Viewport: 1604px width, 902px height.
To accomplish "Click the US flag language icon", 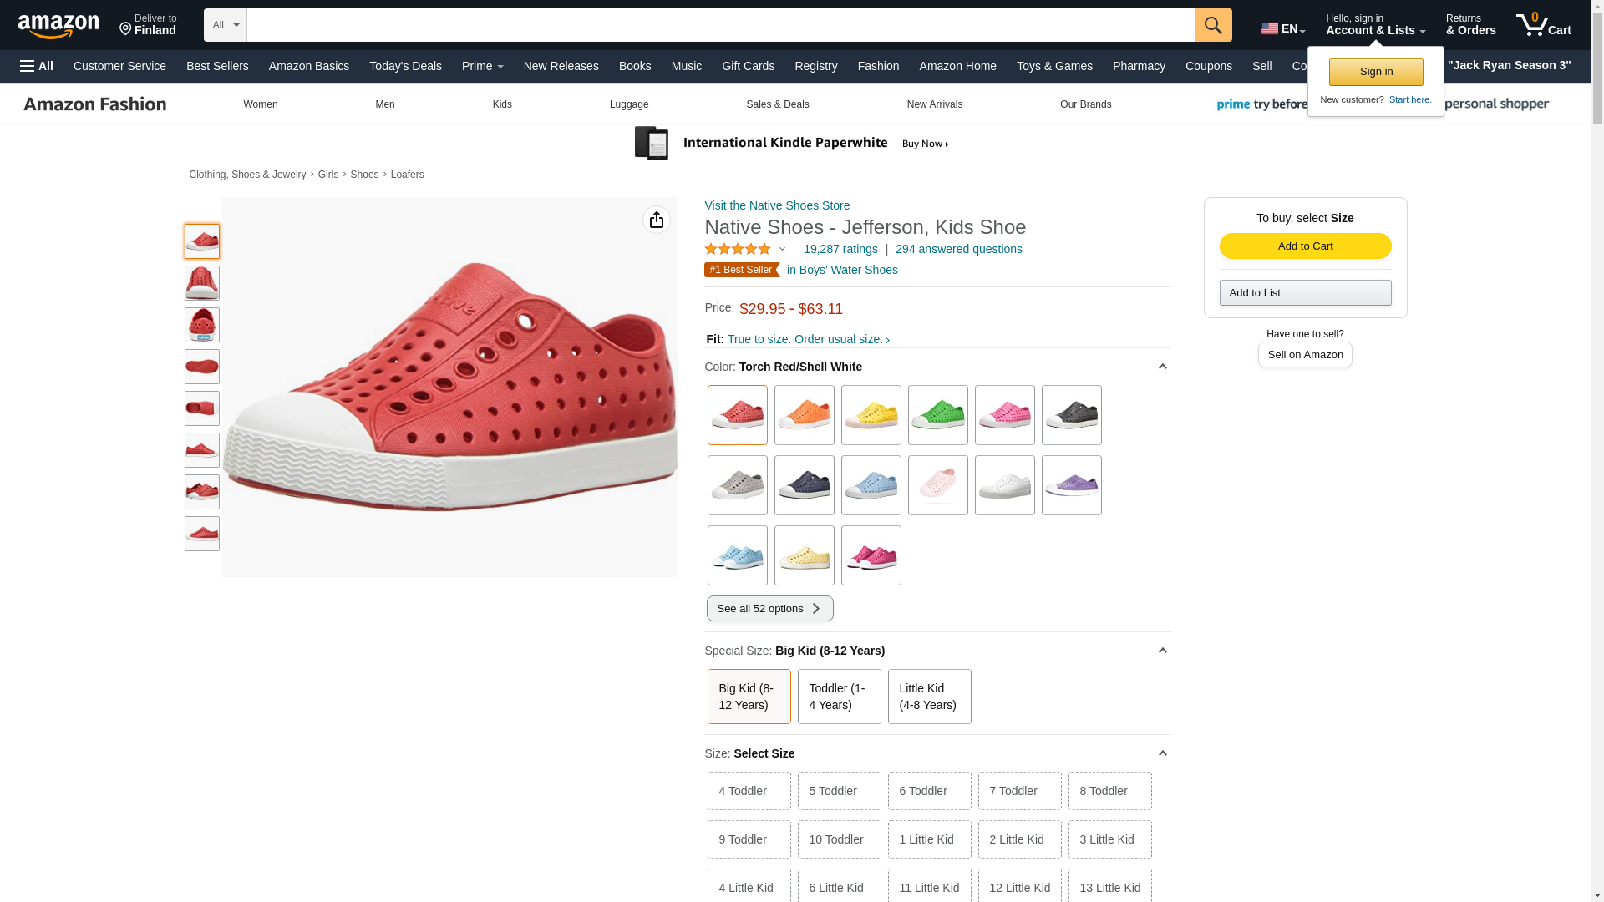I will coord(1270,28).
